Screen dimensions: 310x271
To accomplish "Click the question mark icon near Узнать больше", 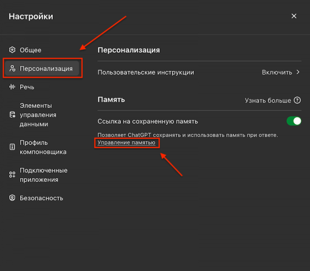I will pos(297,100).
